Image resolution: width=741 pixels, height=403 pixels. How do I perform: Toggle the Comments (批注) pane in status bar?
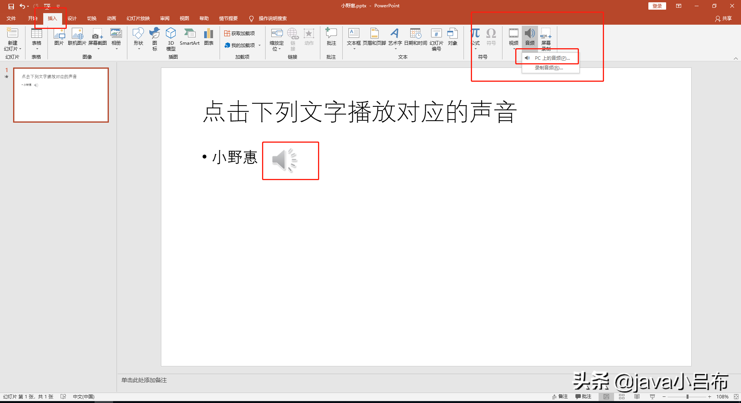584,396
